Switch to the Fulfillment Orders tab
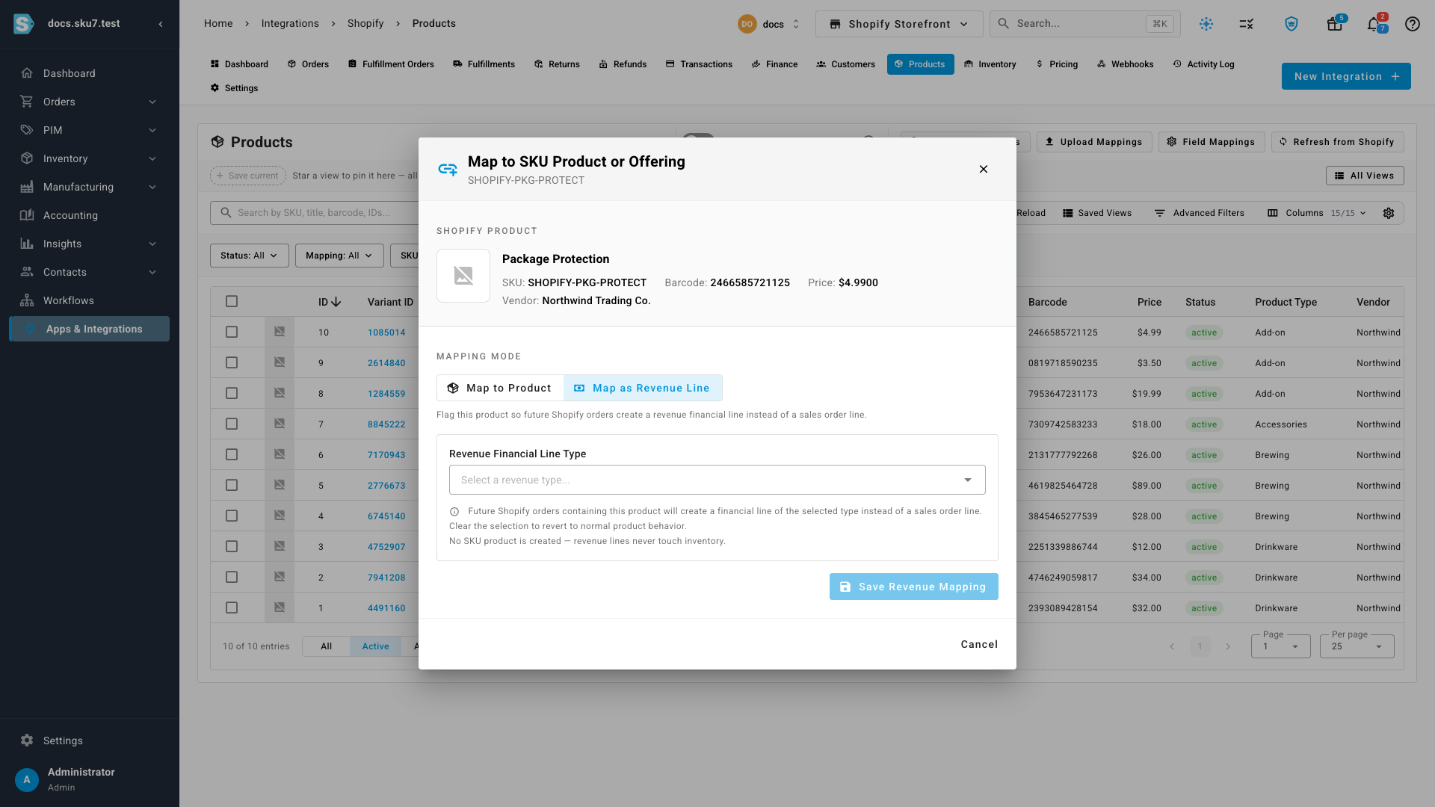Viewport: 1435px width, 807px height. point(391,64)
